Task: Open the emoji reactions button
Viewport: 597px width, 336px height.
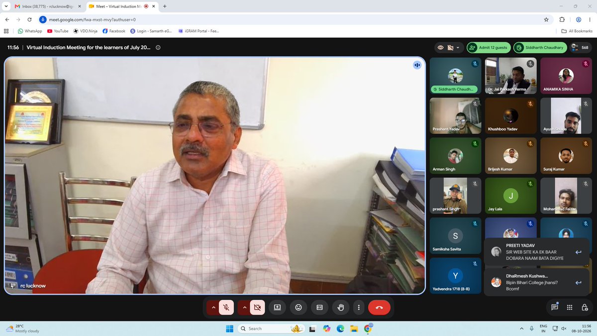Action: pos(298,308)
